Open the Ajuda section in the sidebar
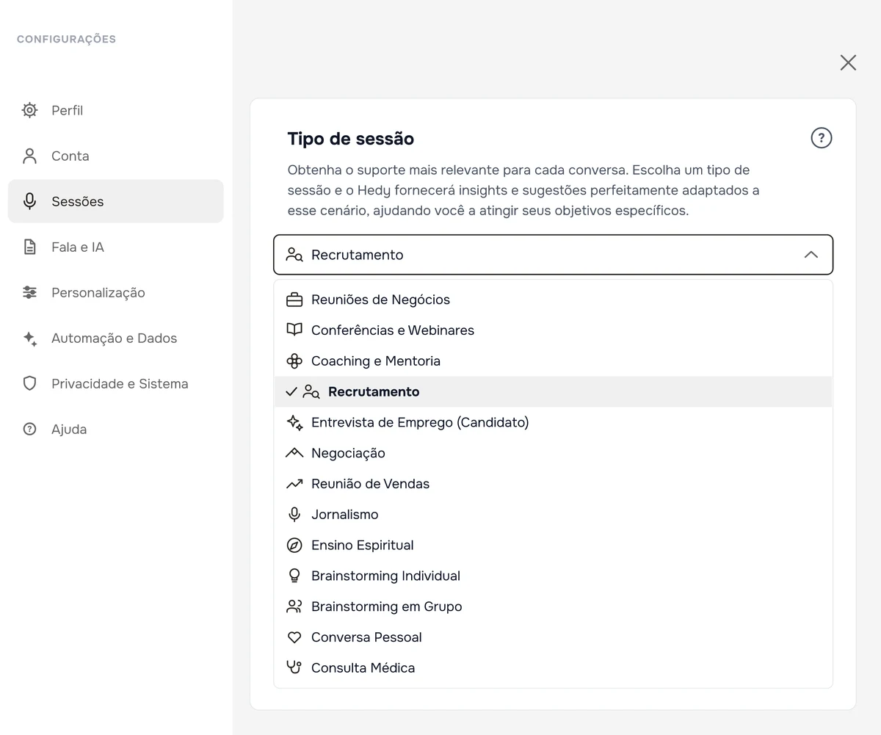Screen dimensions: 881x735 click(x=116, y=429)
